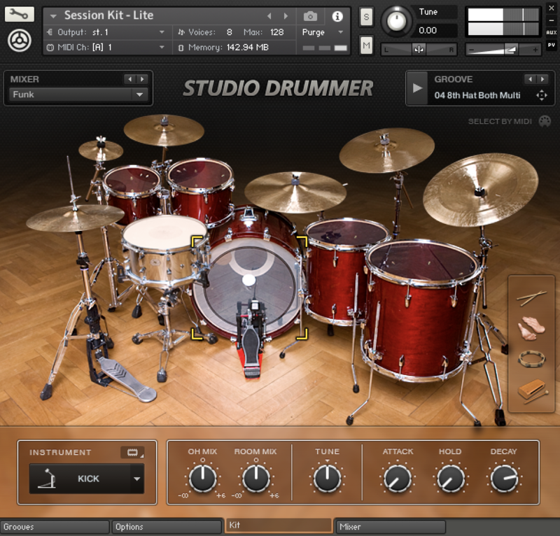Click the Select by MIDI icon
This screenshot has width=560, height=536.
545,122
